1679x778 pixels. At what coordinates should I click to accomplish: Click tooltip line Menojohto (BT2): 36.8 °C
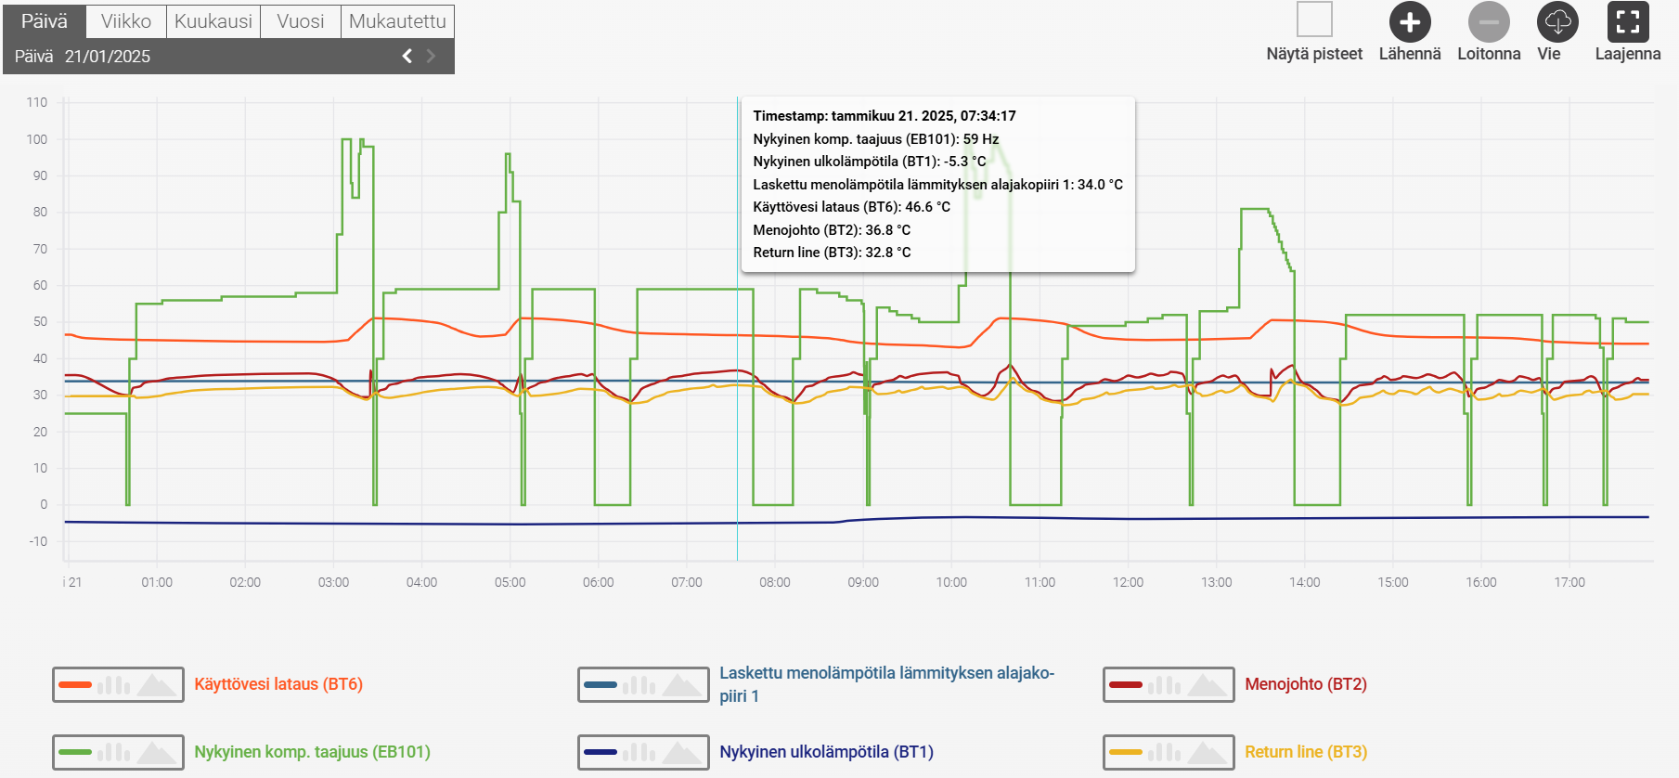pyautogui.click(x=832, y=230)
